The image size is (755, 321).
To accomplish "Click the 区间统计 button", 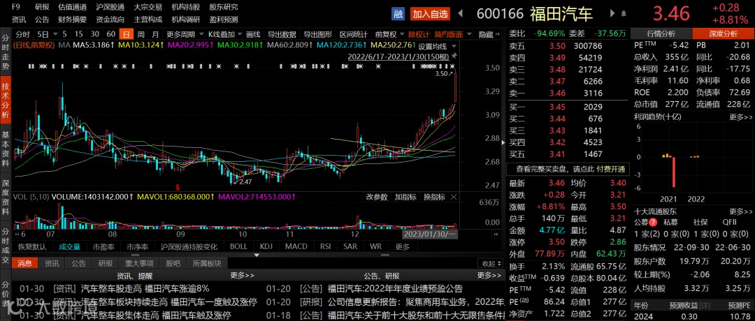I will [354, 35].
